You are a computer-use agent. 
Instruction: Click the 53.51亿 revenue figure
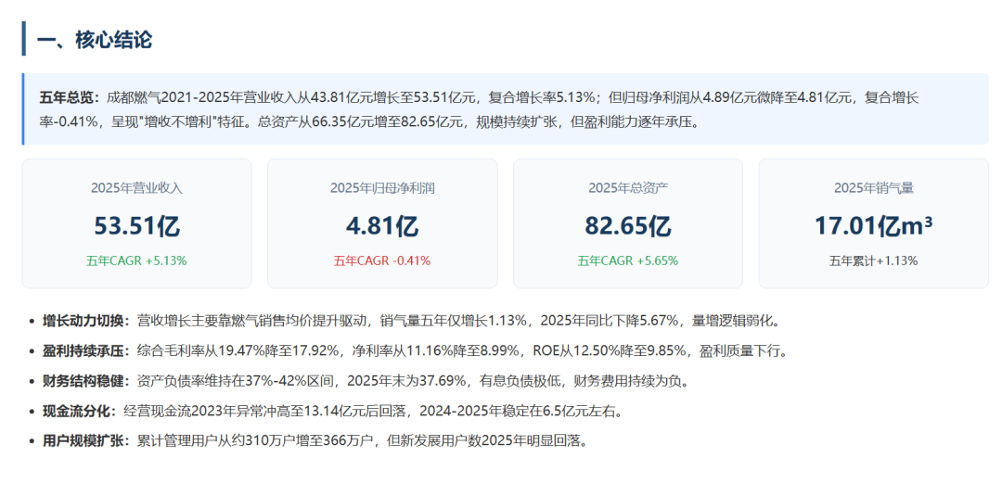[136, 225]
